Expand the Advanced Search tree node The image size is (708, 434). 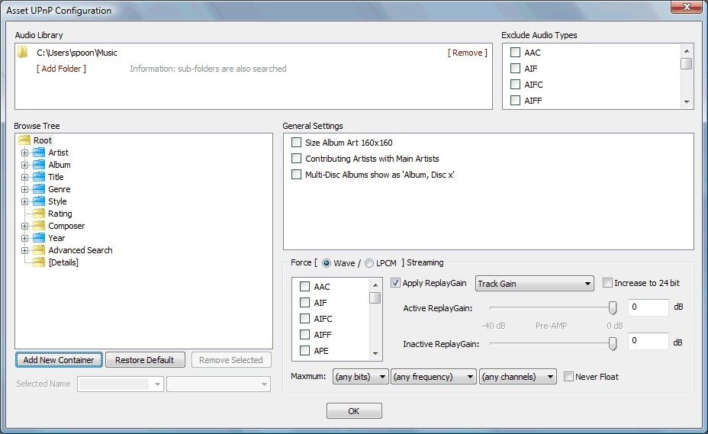(x=25, y=250)
